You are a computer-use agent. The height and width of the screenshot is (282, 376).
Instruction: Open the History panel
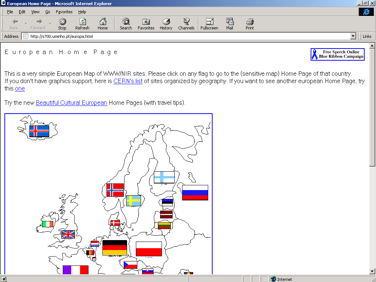[166, 24]
